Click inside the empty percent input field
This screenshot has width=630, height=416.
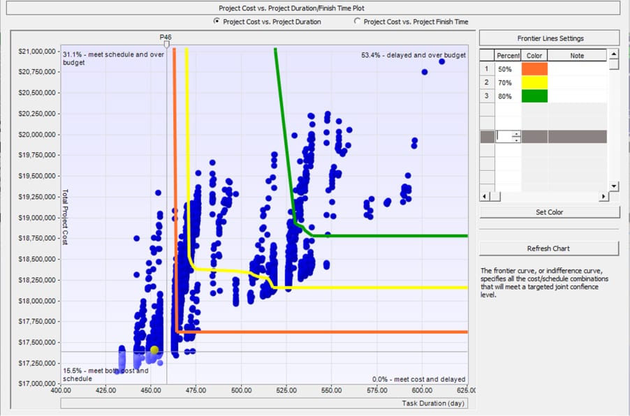click(504, 137)
